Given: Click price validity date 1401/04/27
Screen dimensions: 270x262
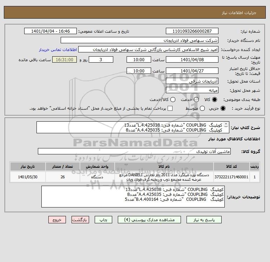Looking at the screenshot, I should 192,71.
